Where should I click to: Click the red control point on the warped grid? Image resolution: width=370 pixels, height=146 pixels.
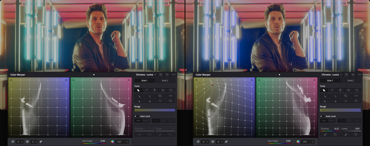click(x=213, y=85)
